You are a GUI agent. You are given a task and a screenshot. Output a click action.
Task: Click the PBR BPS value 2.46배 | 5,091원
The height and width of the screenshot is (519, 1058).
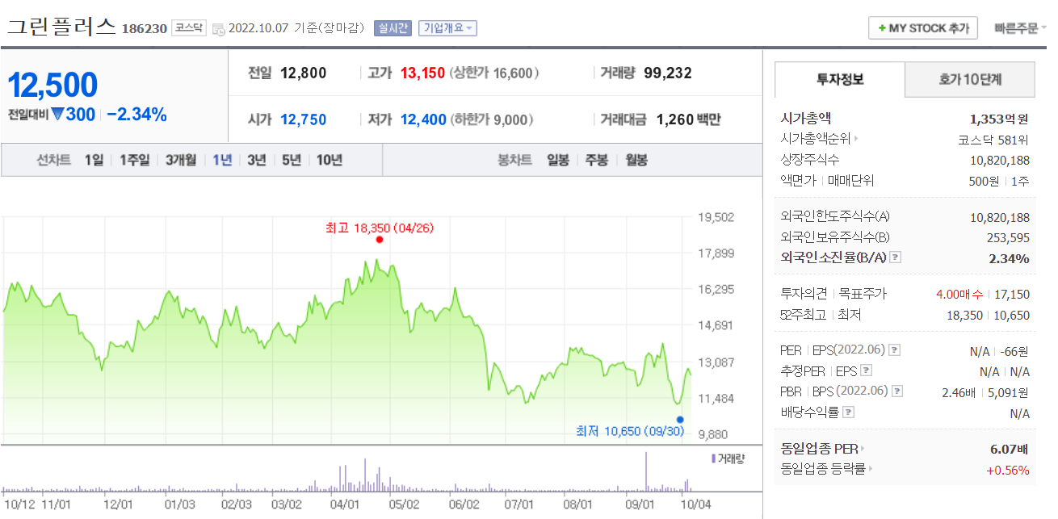[985, 392]
